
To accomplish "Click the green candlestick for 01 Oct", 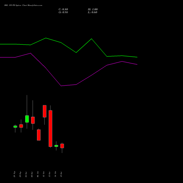I will pyautogui.click(x=27, y=119).
